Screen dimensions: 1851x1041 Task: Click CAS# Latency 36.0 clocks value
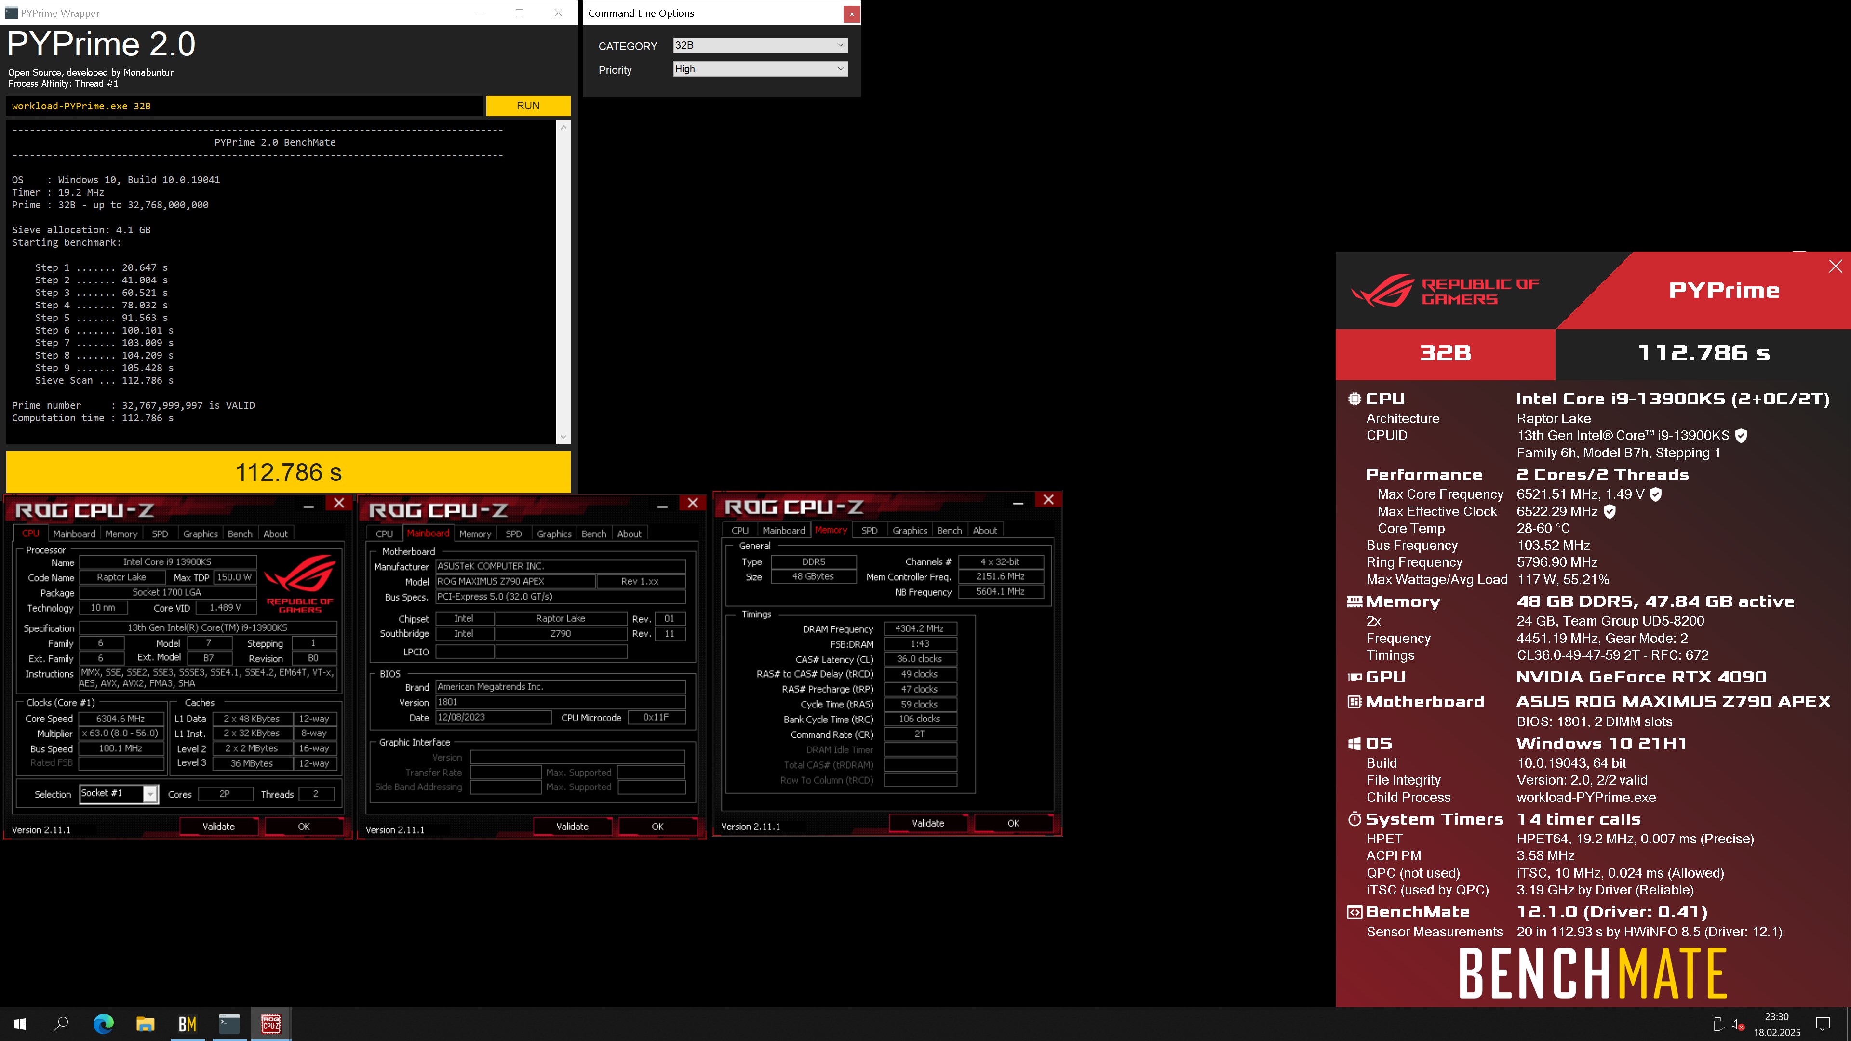point(920,659)
